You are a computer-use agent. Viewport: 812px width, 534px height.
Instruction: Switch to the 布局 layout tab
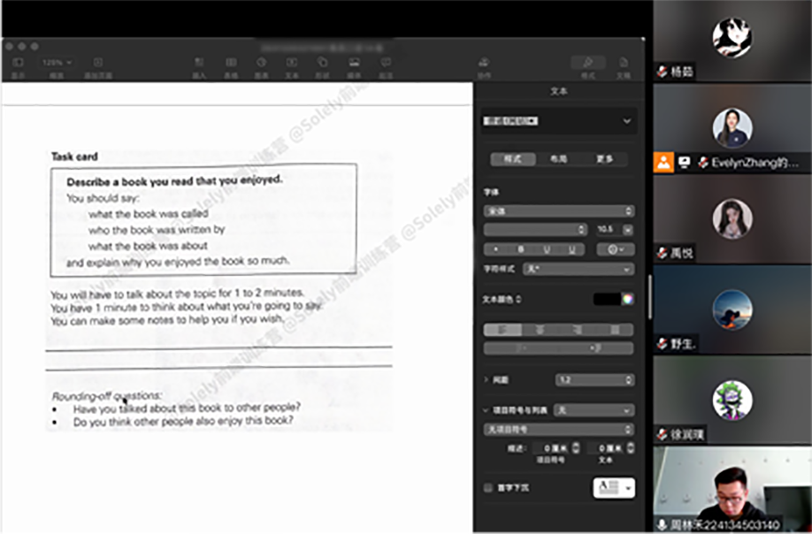pyautogui.click(x=558, y=159)
